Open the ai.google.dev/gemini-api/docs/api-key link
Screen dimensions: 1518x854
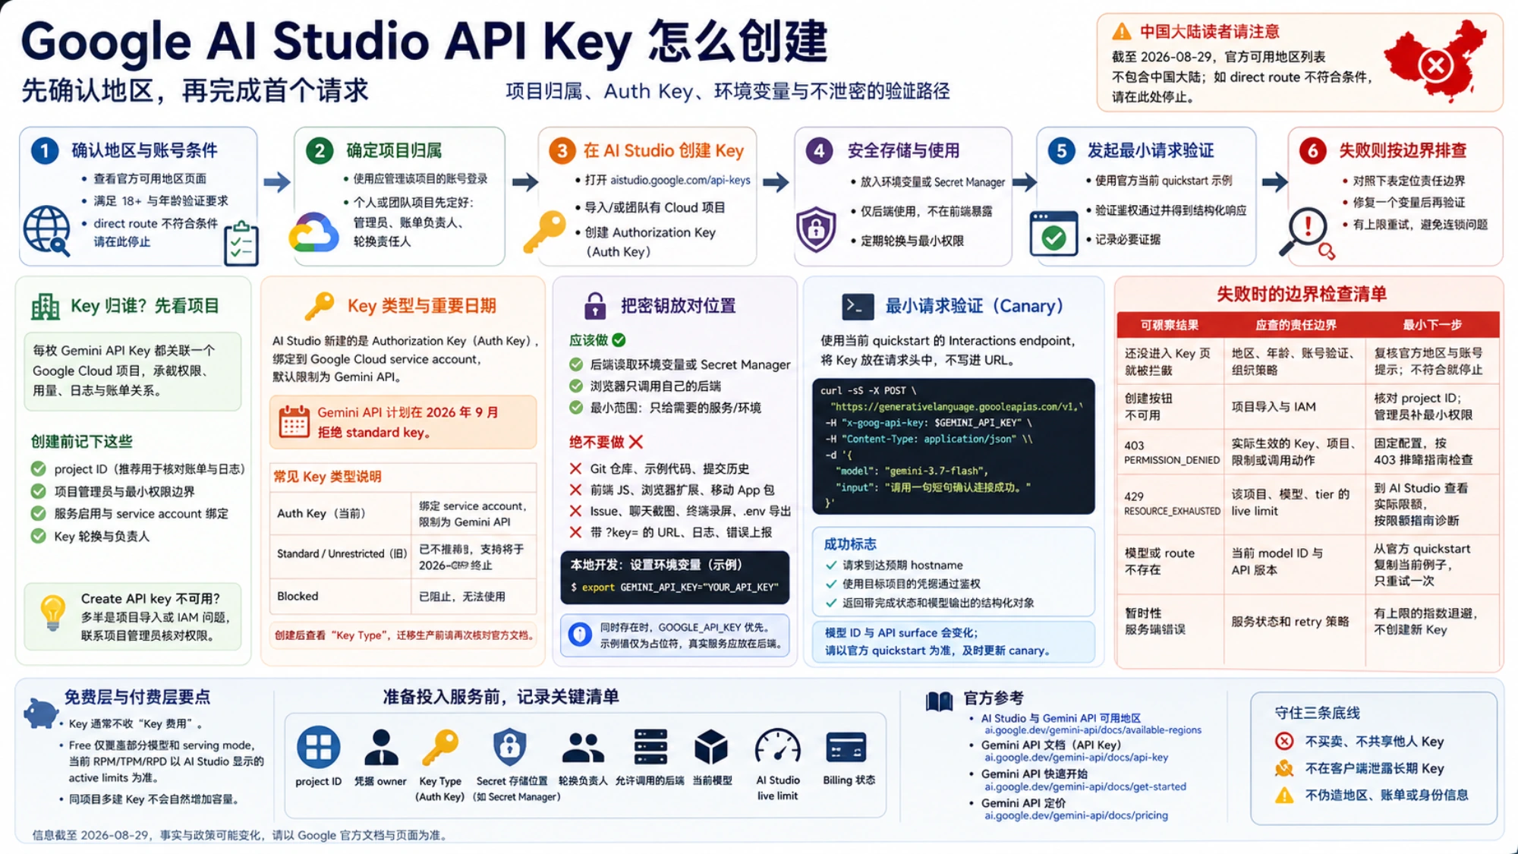tap(1076, 758)
